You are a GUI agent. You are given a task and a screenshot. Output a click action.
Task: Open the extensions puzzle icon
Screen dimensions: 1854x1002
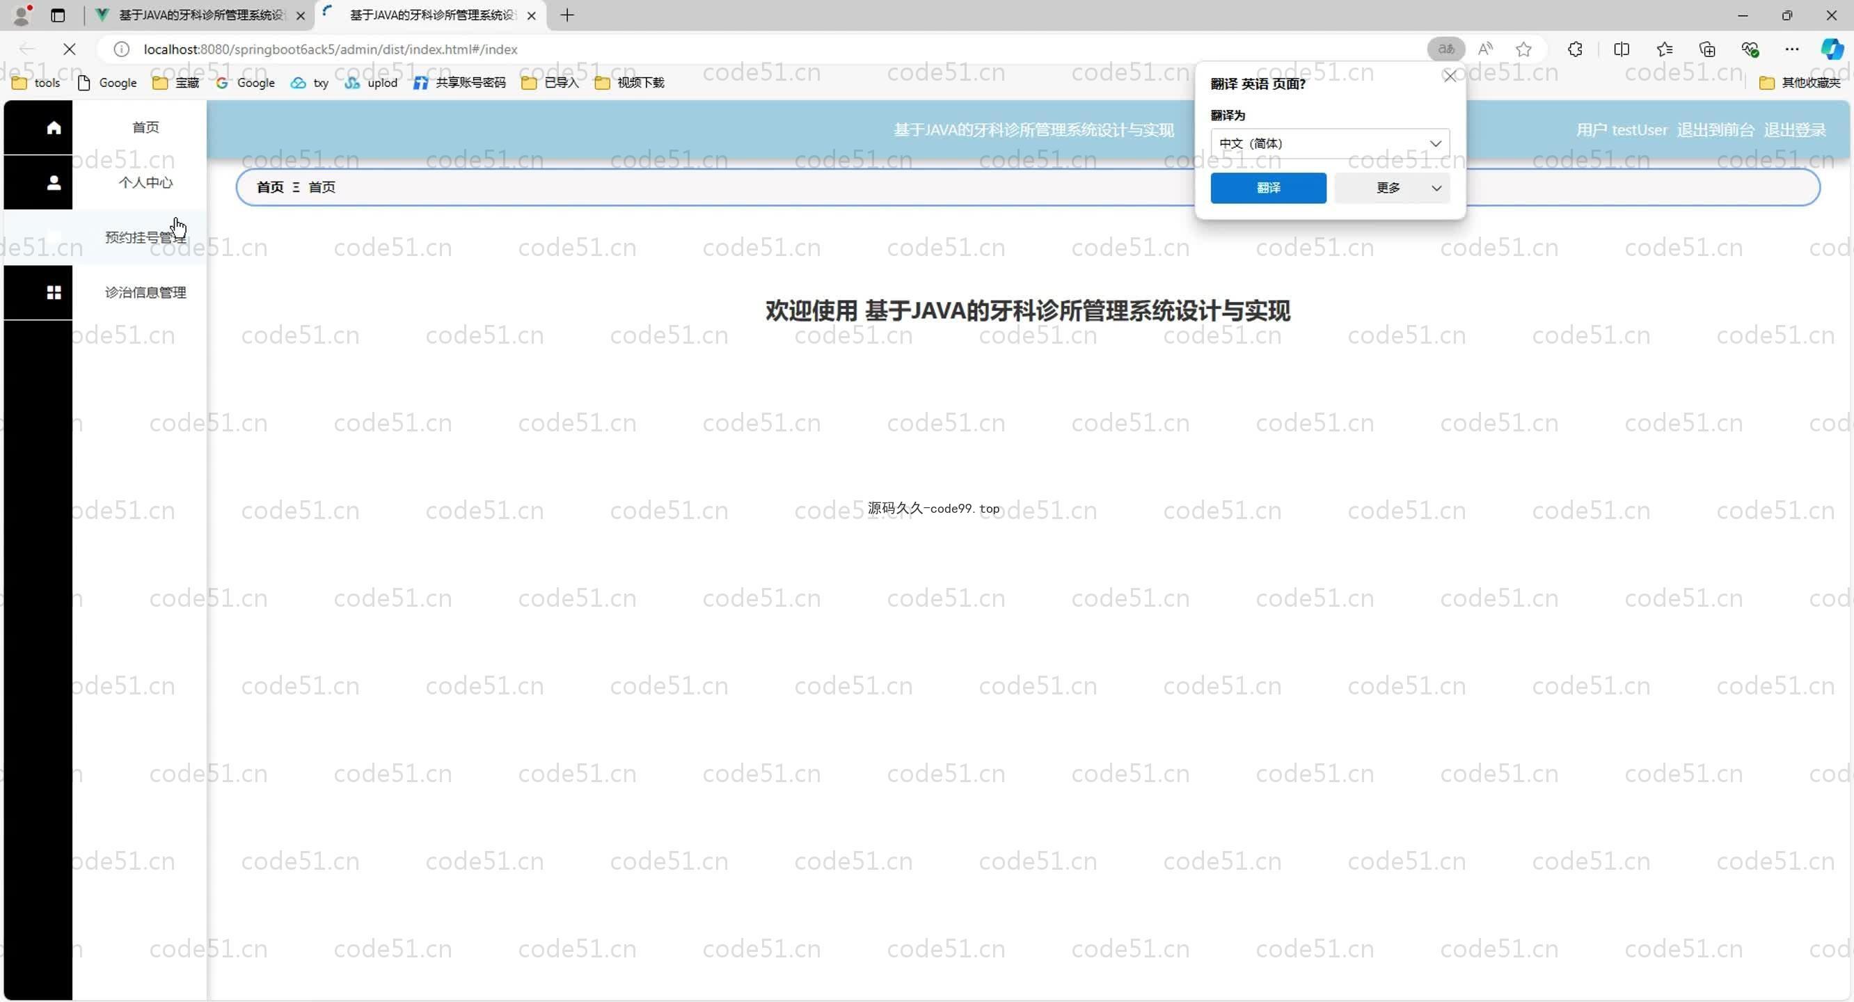point(1575,49)
